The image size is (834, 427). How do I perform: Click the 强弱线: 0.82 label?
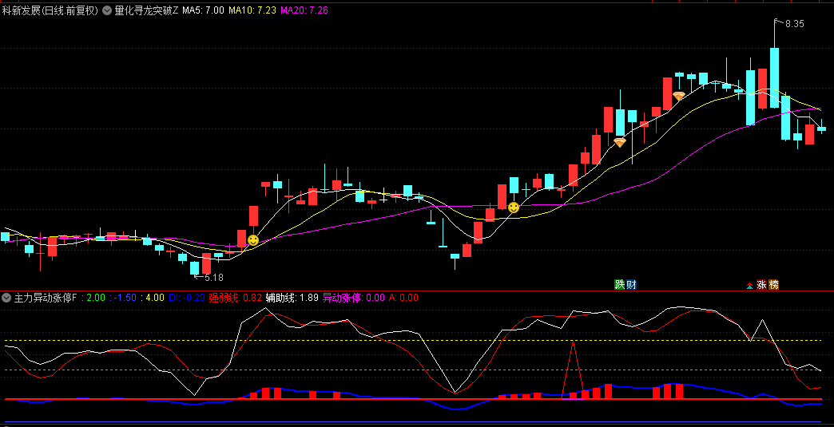[235, 298]
